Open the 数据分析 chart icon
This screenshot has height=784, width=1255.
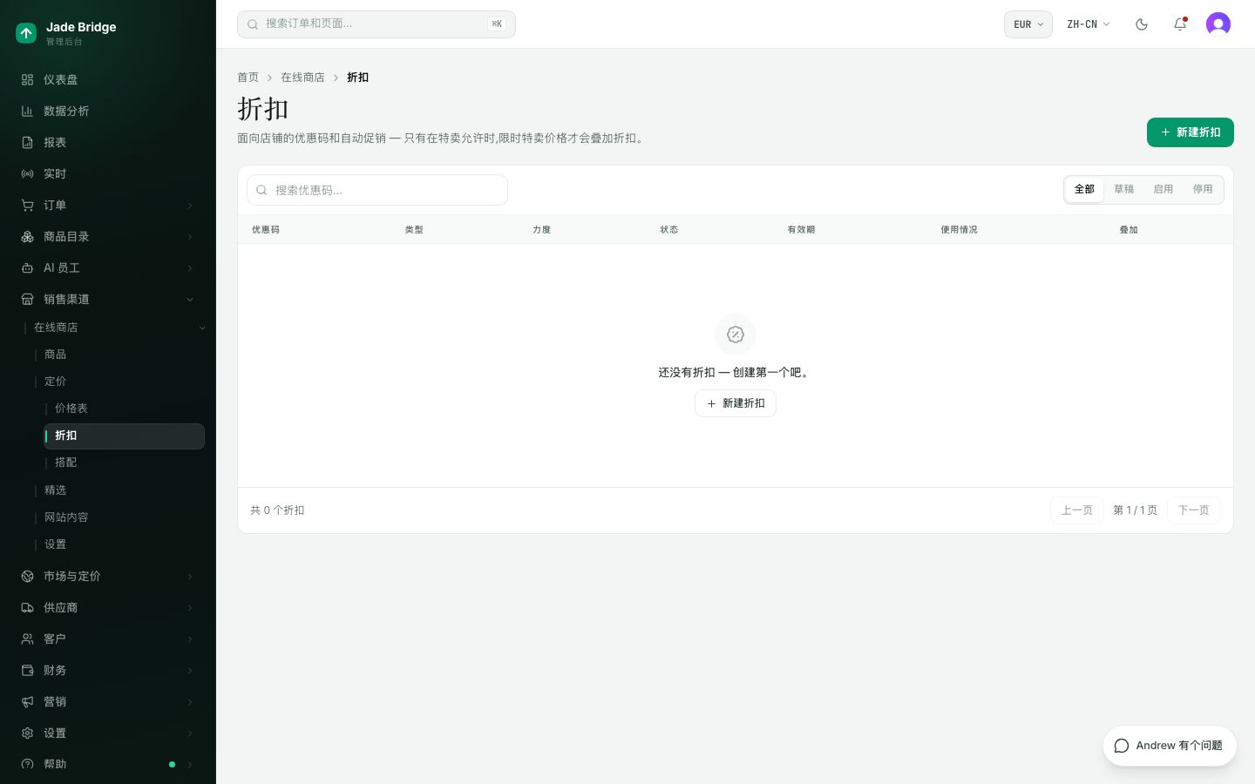[x=27, y=111]
